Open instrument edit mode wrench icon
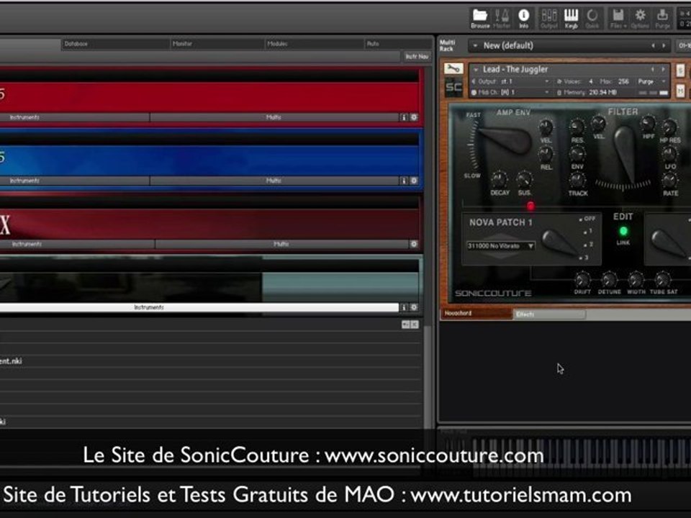691x518 pixels. coord(453,69)
